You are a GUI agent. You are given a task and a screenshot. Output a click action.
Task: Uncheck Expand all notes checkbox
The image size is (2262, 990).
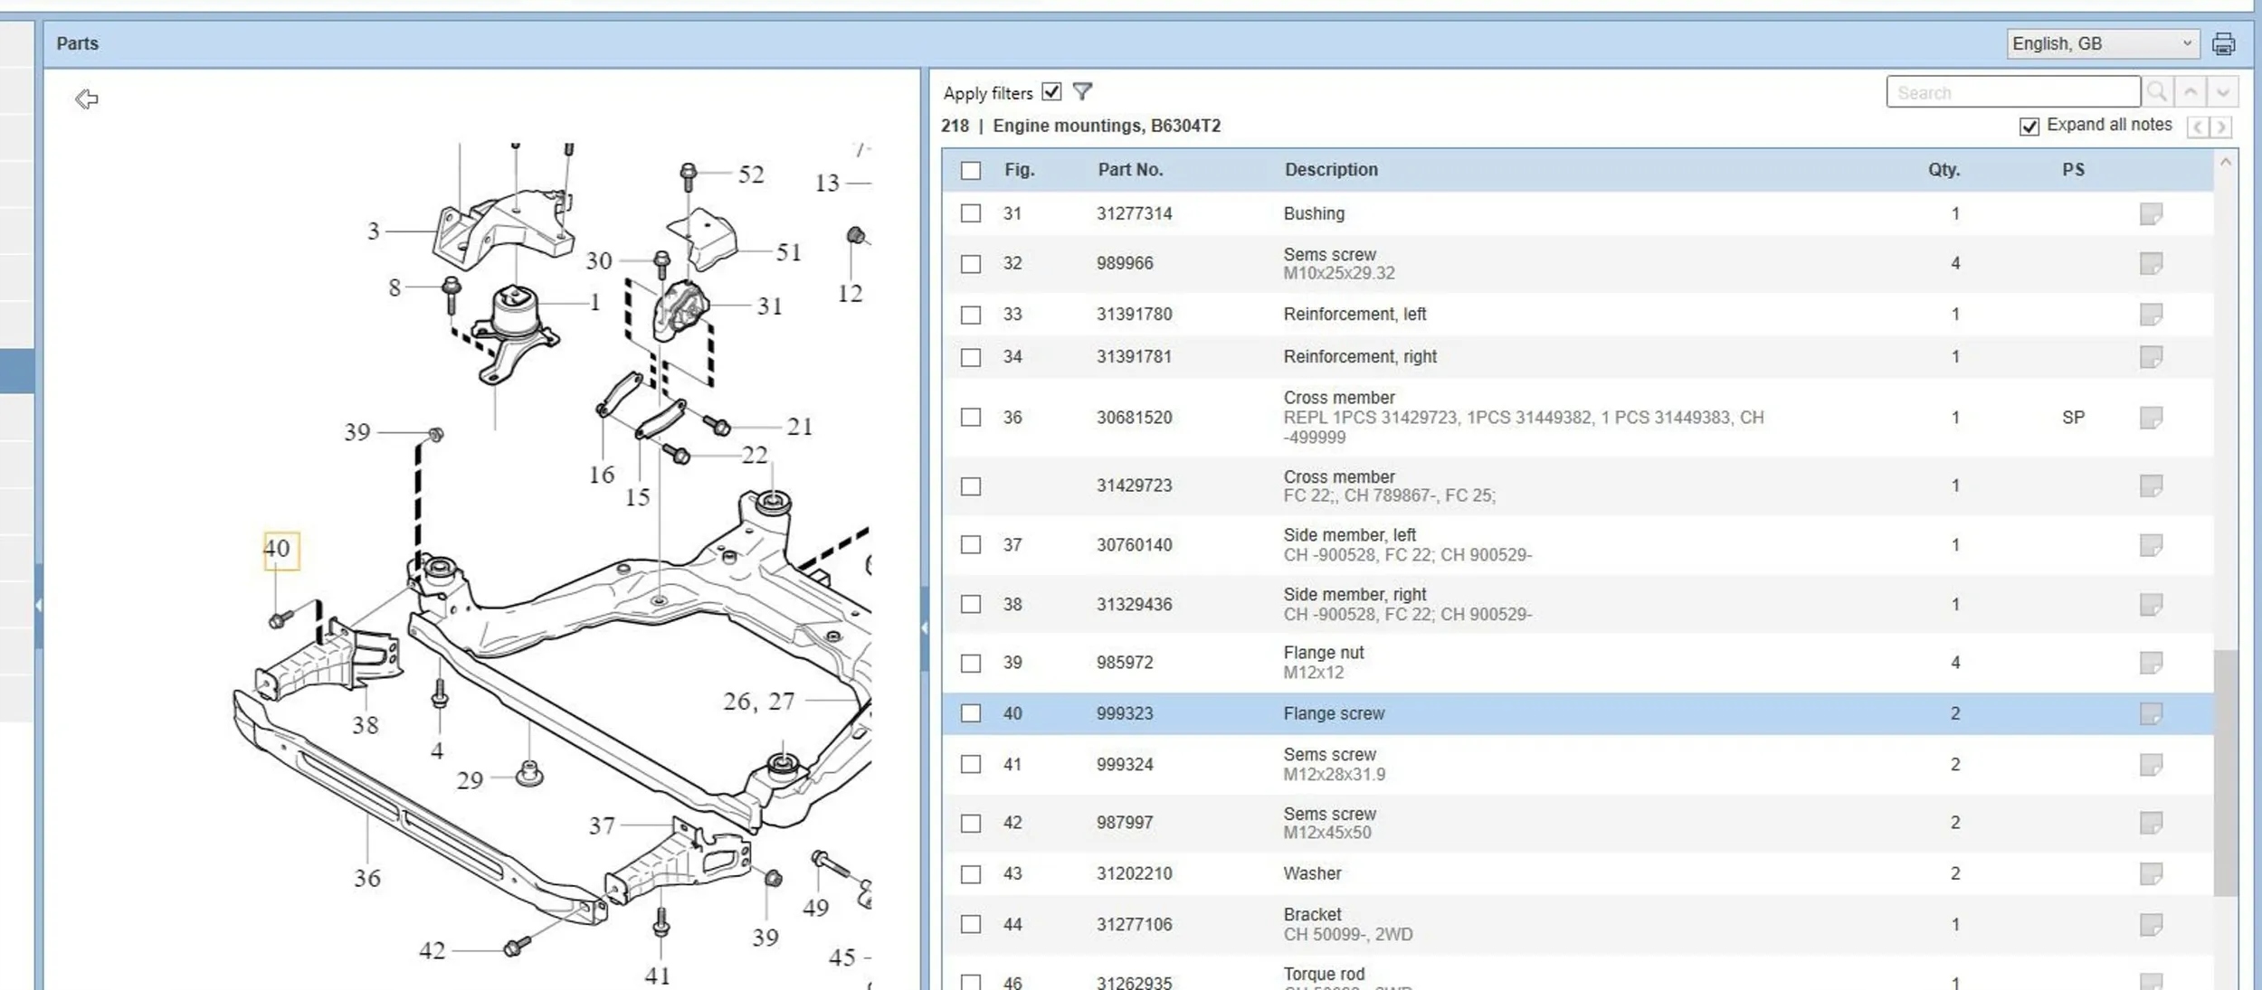(x=2029, y=126)
